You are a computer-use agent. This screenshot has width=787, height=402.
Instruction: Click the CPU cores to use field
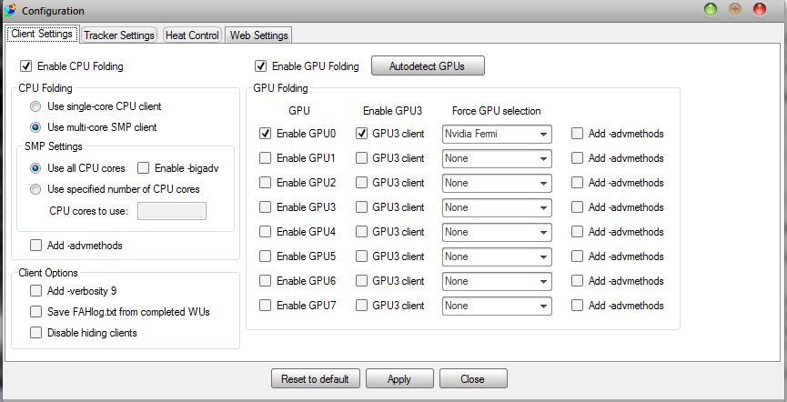(172, 212)
